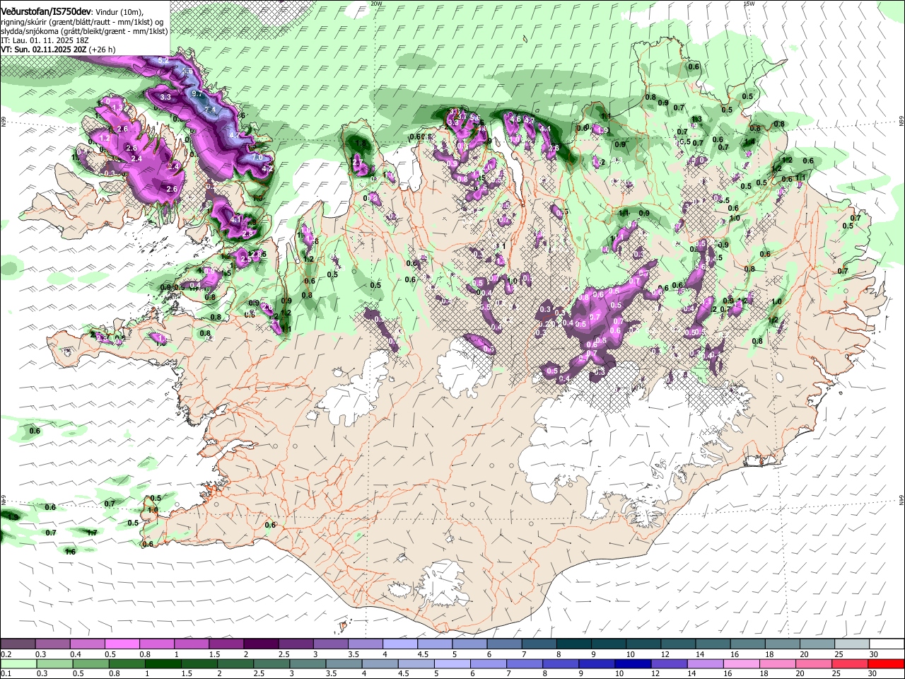Image resolution: width=905 pixels, height=679 pixels.
Task: Click the 3.3 precipitation value on map
Action: point(166,97)
